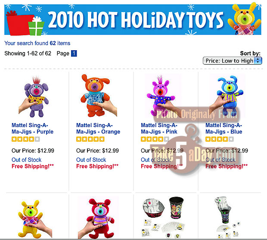267x240 pixels.
Task: Click the star rating under Blue toy
Action: (220, 140)
